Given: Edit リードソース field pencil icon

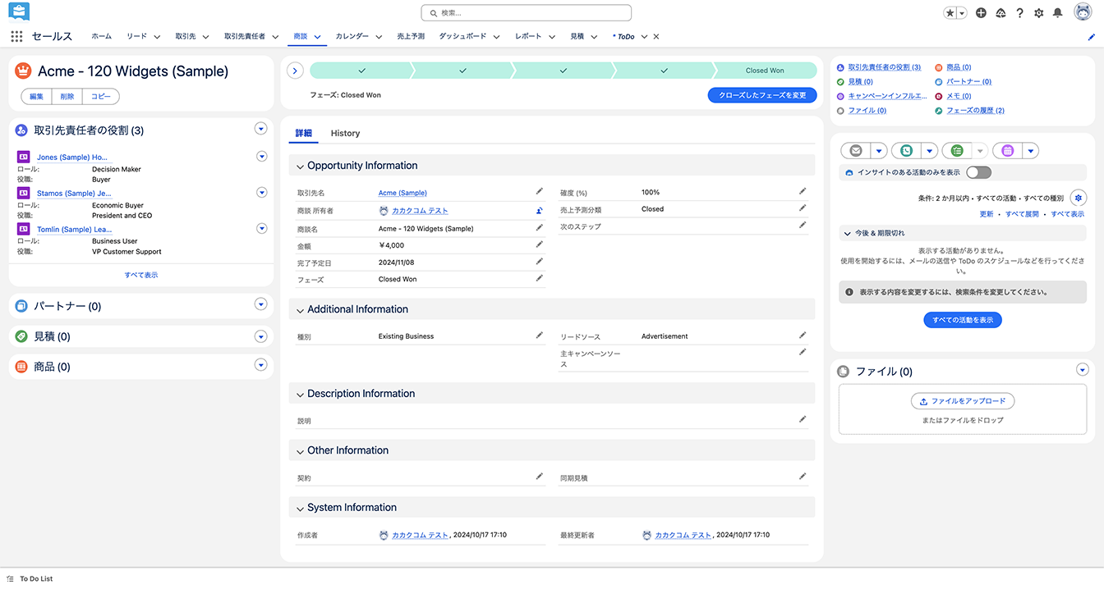Looking at the screenshot, I should coord(803,336).
